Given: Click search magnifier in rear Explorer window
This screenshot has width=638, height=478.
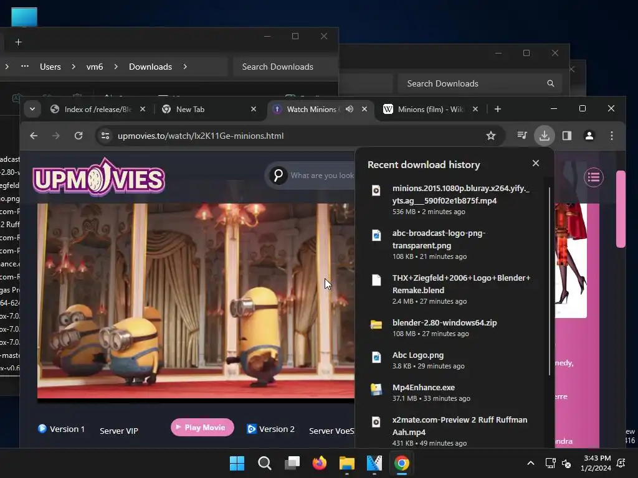Looking at the screenshot, I should 551,83.
